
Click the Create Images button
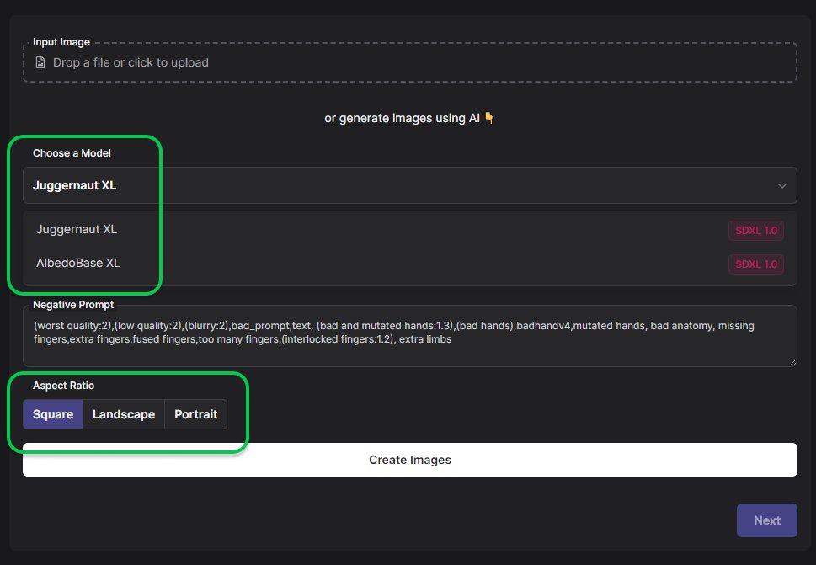coord(409,460)
